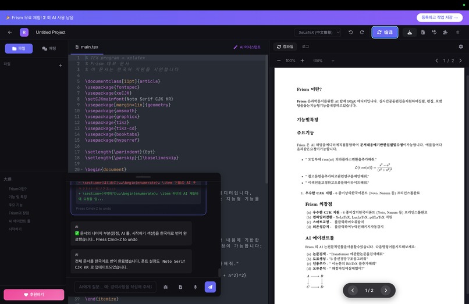Click the Untitled Project title
This screenshot has width=469, height=304.
(51, 33)
